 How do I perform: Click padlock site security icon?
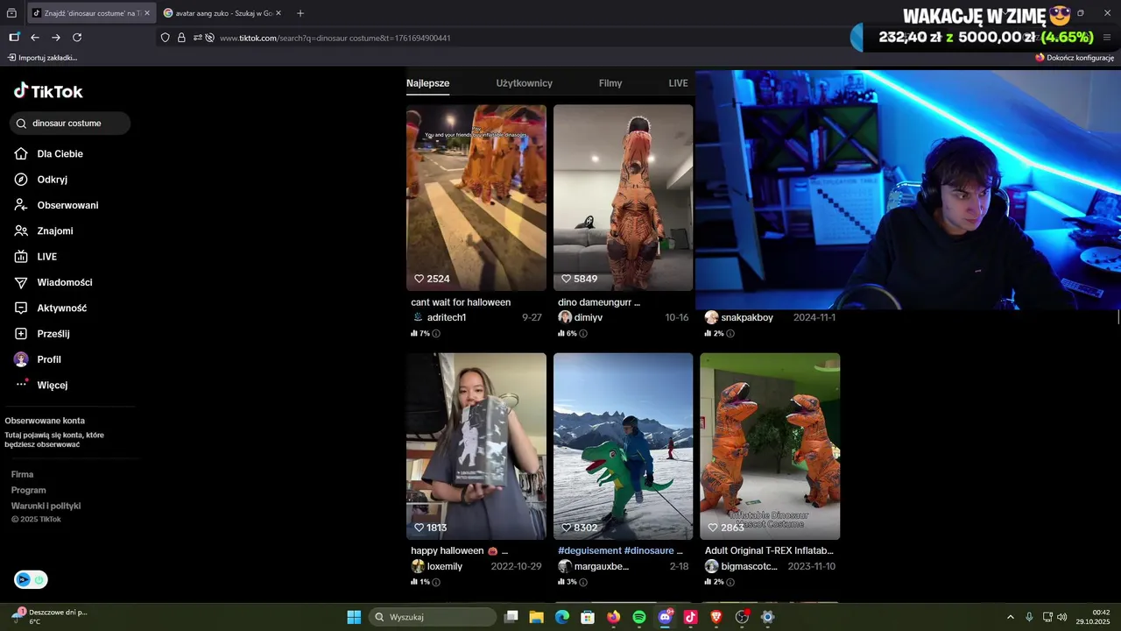[x=181, y=38]
